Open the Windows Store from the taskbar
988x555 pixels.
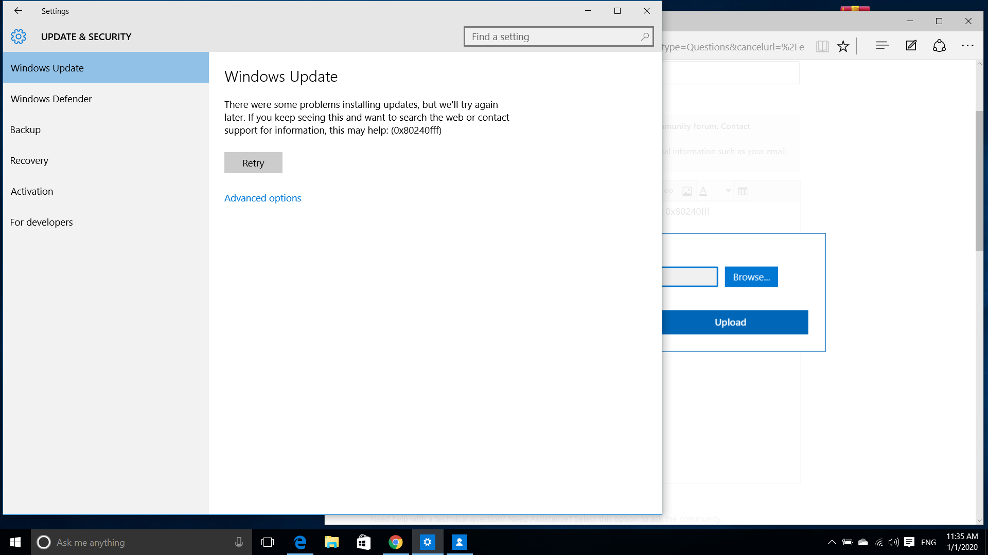point(364,542)
